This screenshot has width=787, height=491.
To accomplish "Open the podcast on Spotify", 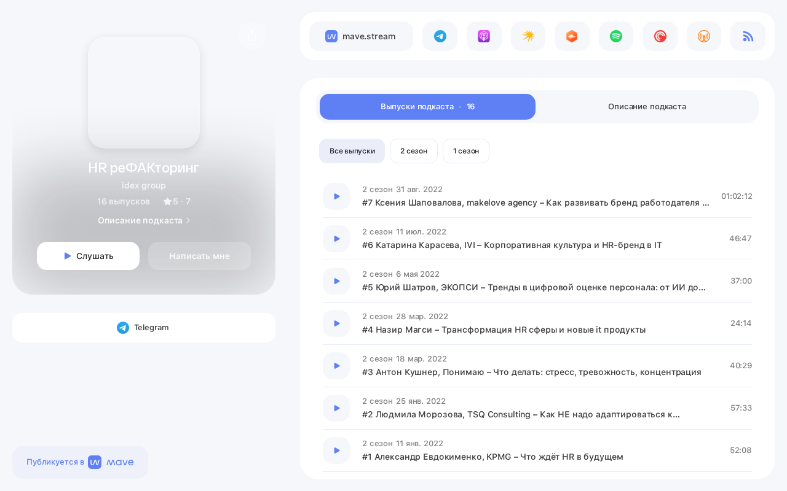I will click(x=616, y=36).
